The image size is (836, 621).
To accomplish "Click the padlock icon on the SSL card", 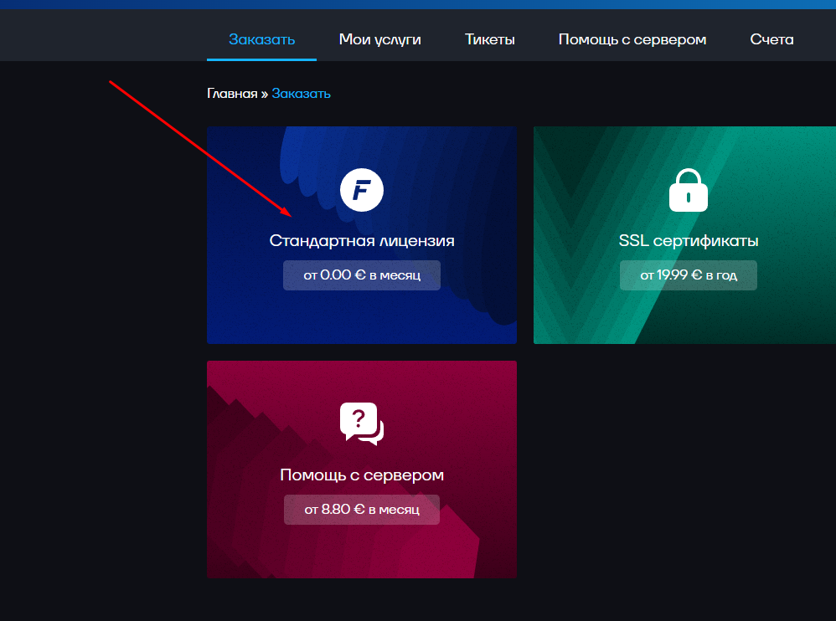I will pos(688,189).
